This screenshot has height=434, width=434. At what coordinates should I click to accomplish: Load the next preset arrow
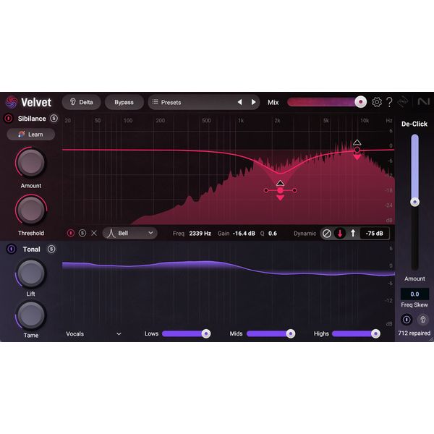click(x=253, y=102)
